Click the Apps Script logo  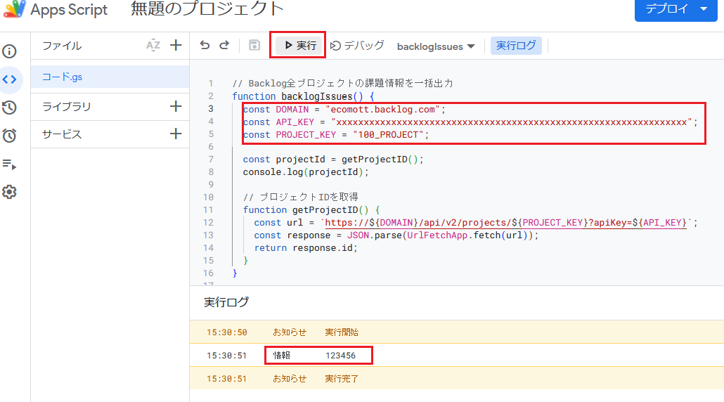56,9
